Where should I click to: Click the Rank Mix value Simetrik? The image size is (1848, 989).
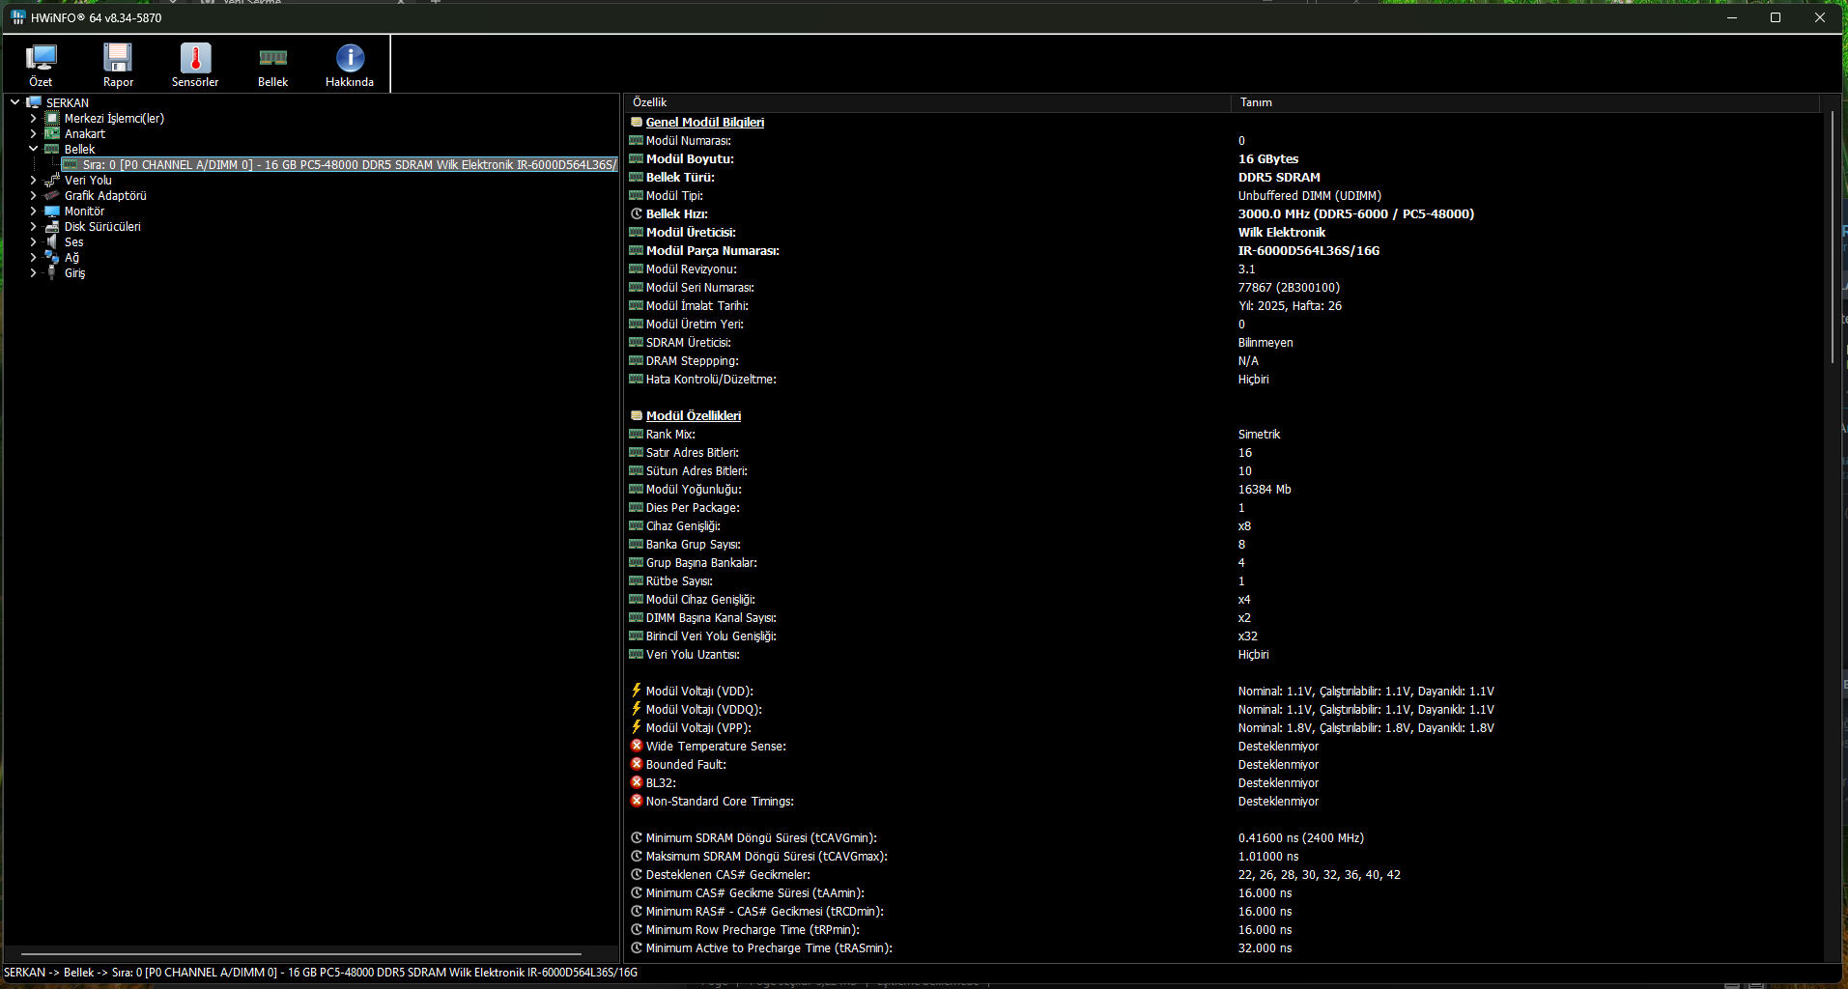tap(1259, 434)
